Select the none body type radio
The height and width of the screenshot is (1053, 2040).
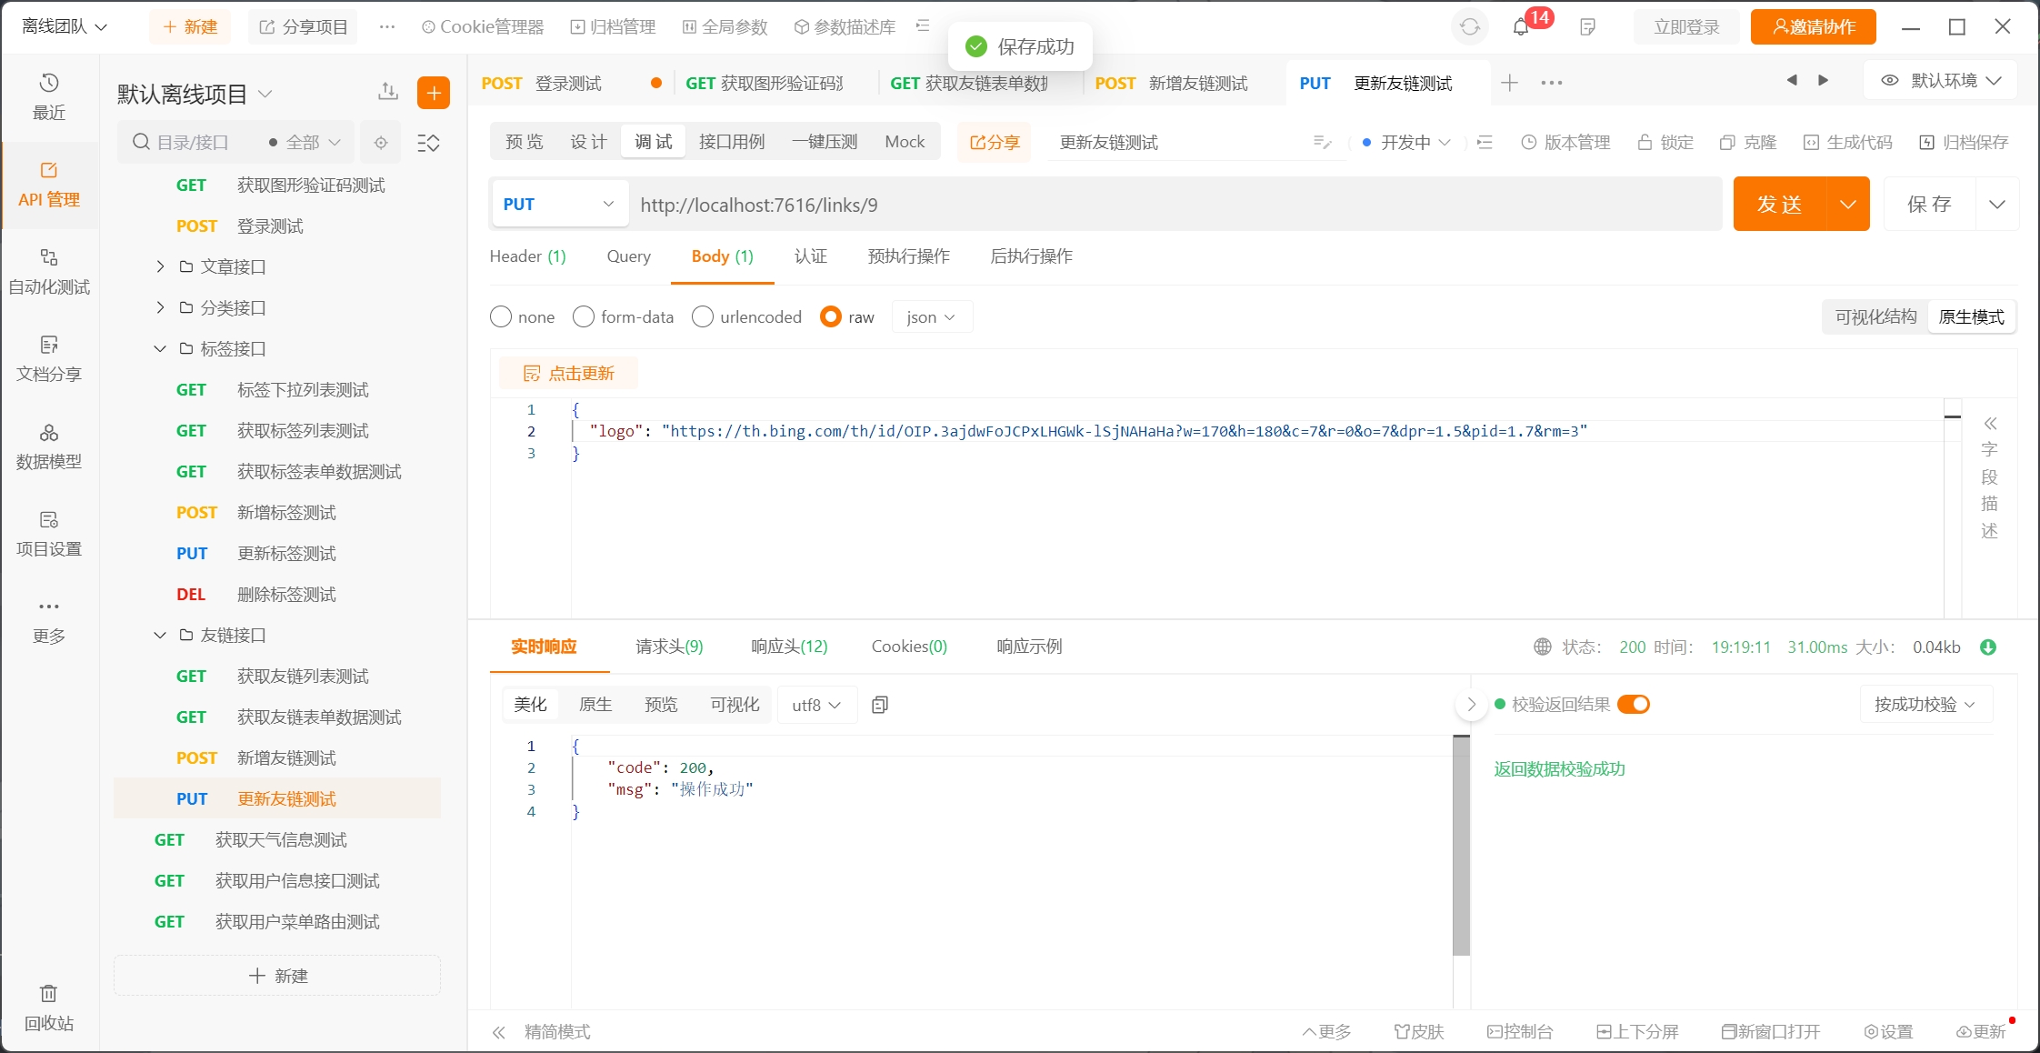tap(501, 316)
